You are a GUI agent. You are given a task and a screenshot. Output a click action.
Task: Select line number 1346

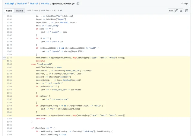pos(9,64)
